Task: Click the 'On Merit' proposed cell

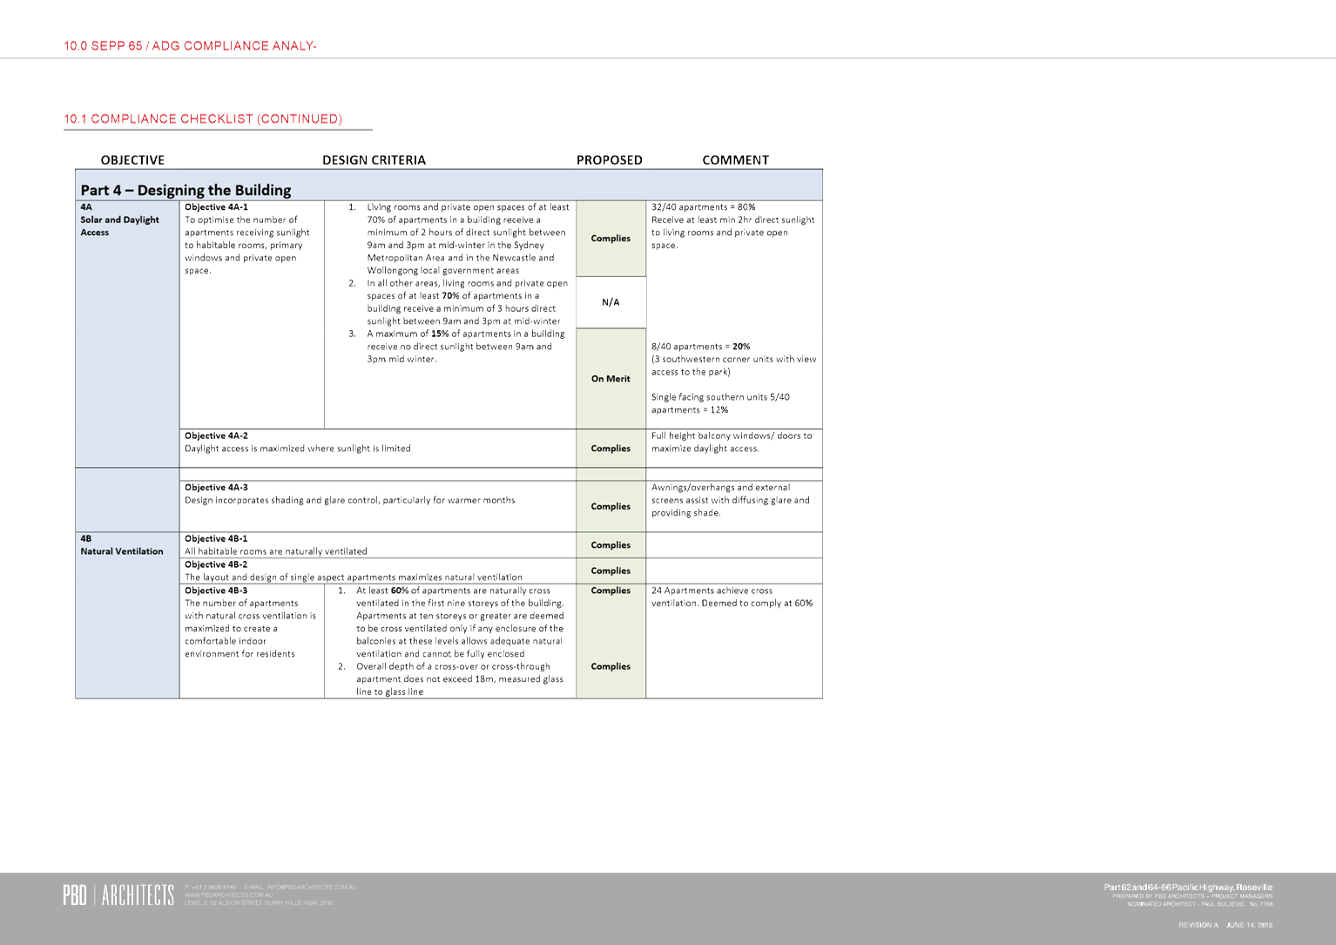Action: pyautogui.click(x=611, y=379)
